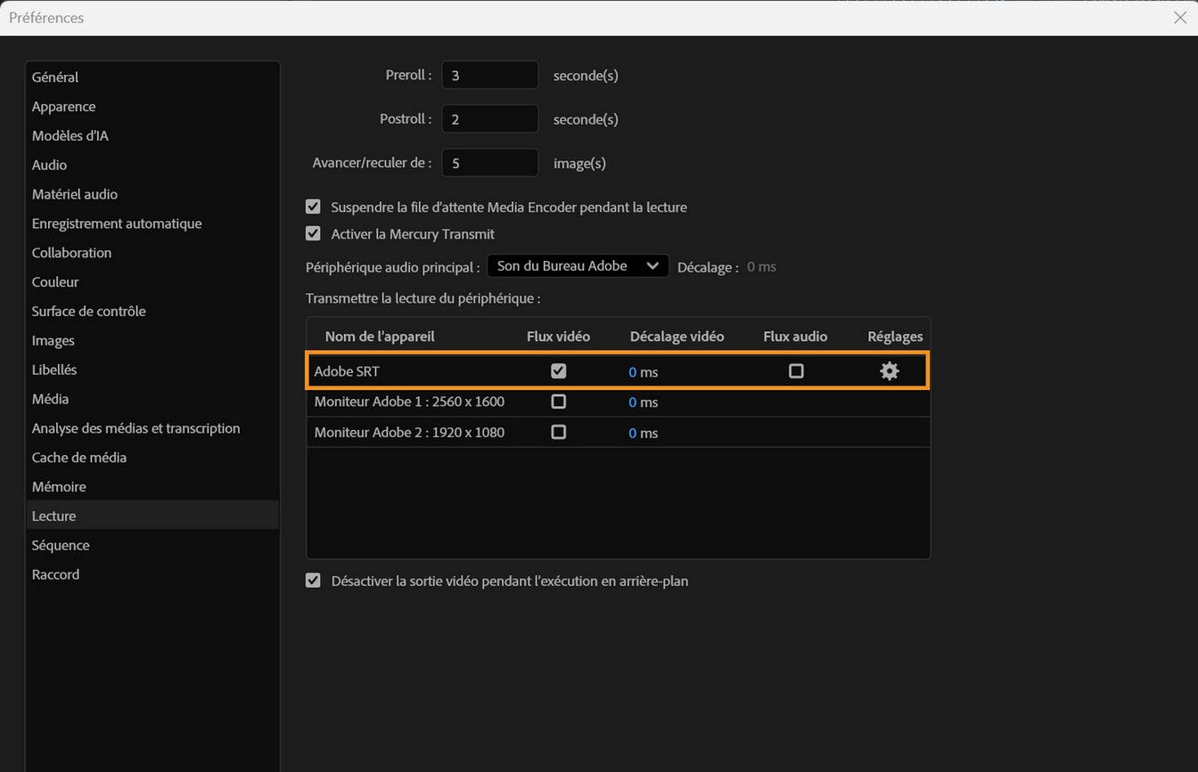Uncheck Désactiver la sortie vidéo en arrière-plan

click(x=313, y=580)
